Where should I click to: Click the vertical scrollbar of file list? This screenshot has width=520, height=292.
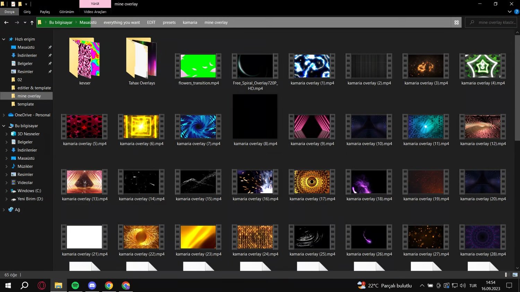[517, 87]
